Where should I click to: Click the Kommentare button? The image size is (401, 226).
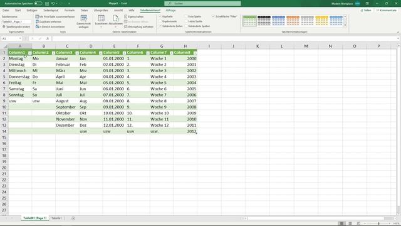click(x=387, y=10)
